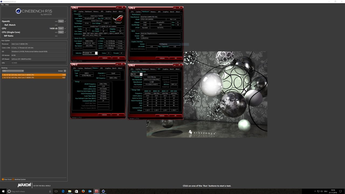This screenshot has width=345, height=194.
Task: Open SPD tab in CPU-Z Memory window
Action: coord(102,68)
